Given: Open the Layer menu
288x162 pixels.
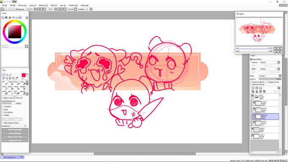Looking at the screenshot, I should point(32,5).
